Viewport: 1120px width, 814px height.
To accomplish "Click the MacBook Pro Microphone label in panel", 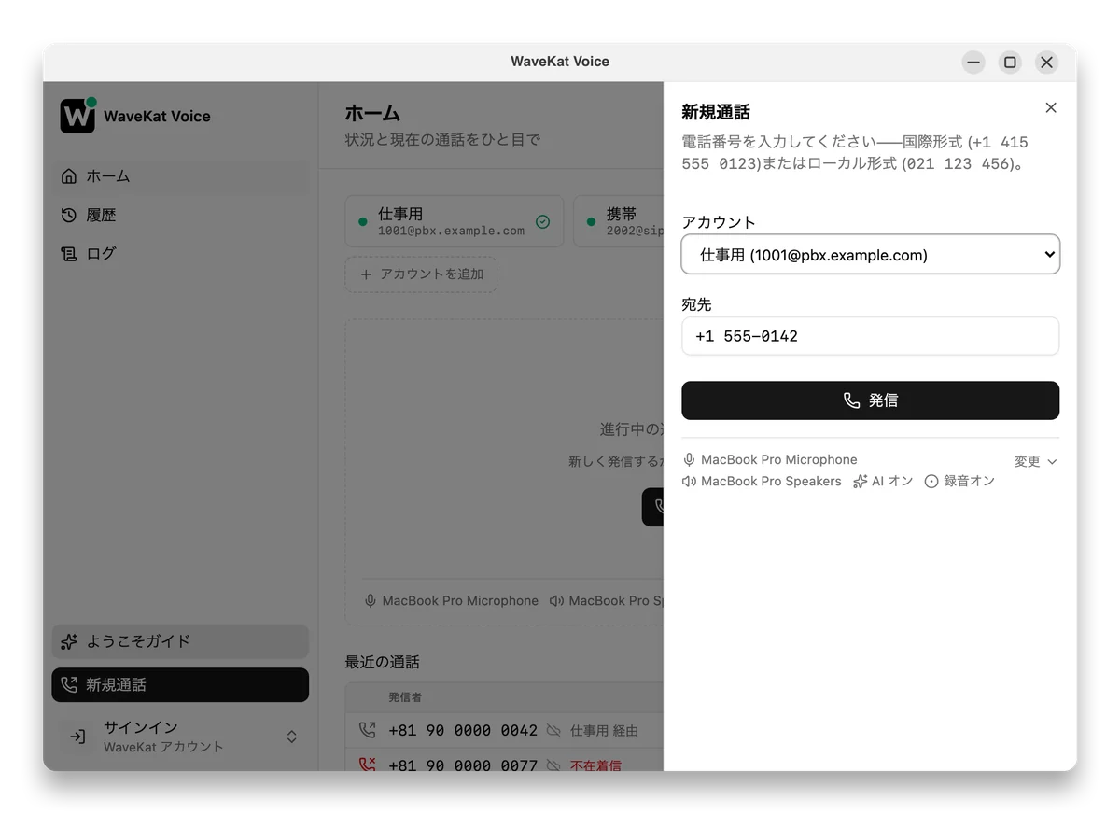I will [x=778, y=459].
